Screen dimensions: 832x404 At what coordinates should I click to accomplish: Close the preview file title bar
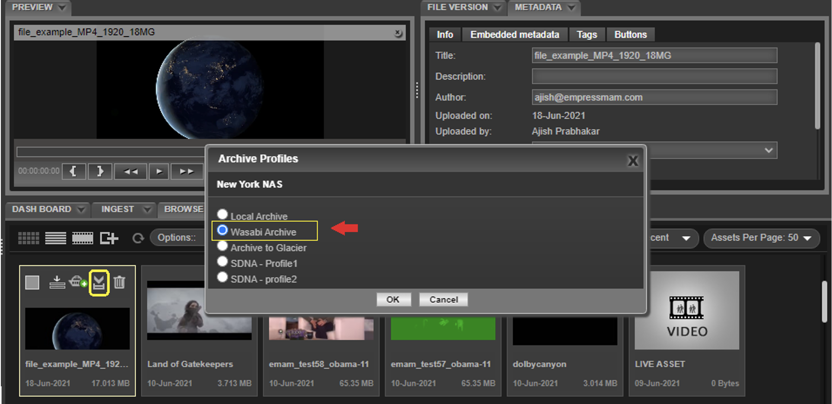(398, 33)
